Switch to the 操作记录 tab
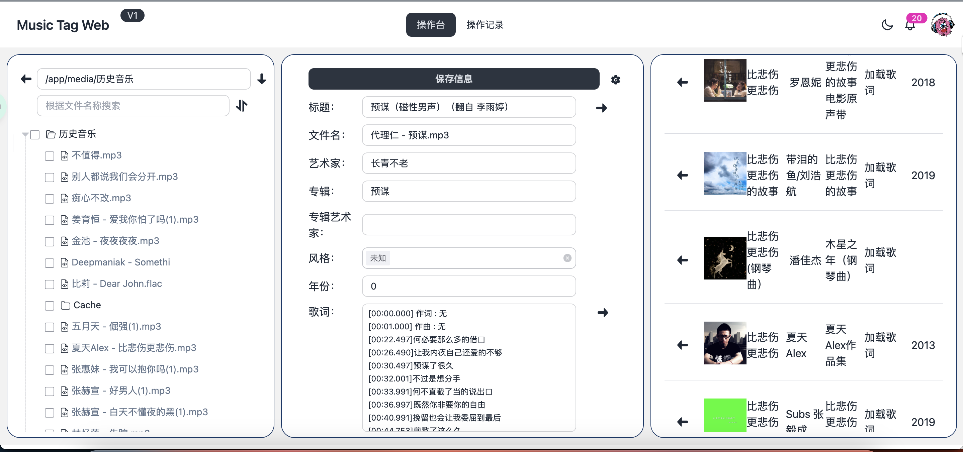 (x=485, y=25)
